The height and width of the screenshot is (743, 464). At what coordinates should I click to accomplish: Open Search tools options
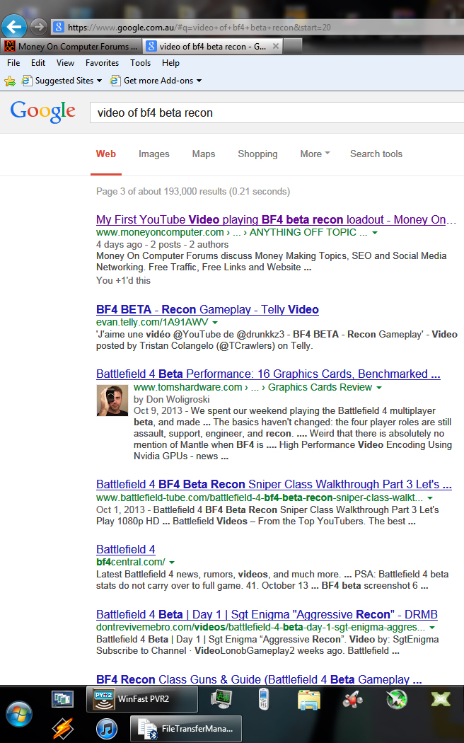tap(376, 154)
